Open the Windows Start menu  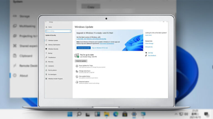click(x=70, y=114)
